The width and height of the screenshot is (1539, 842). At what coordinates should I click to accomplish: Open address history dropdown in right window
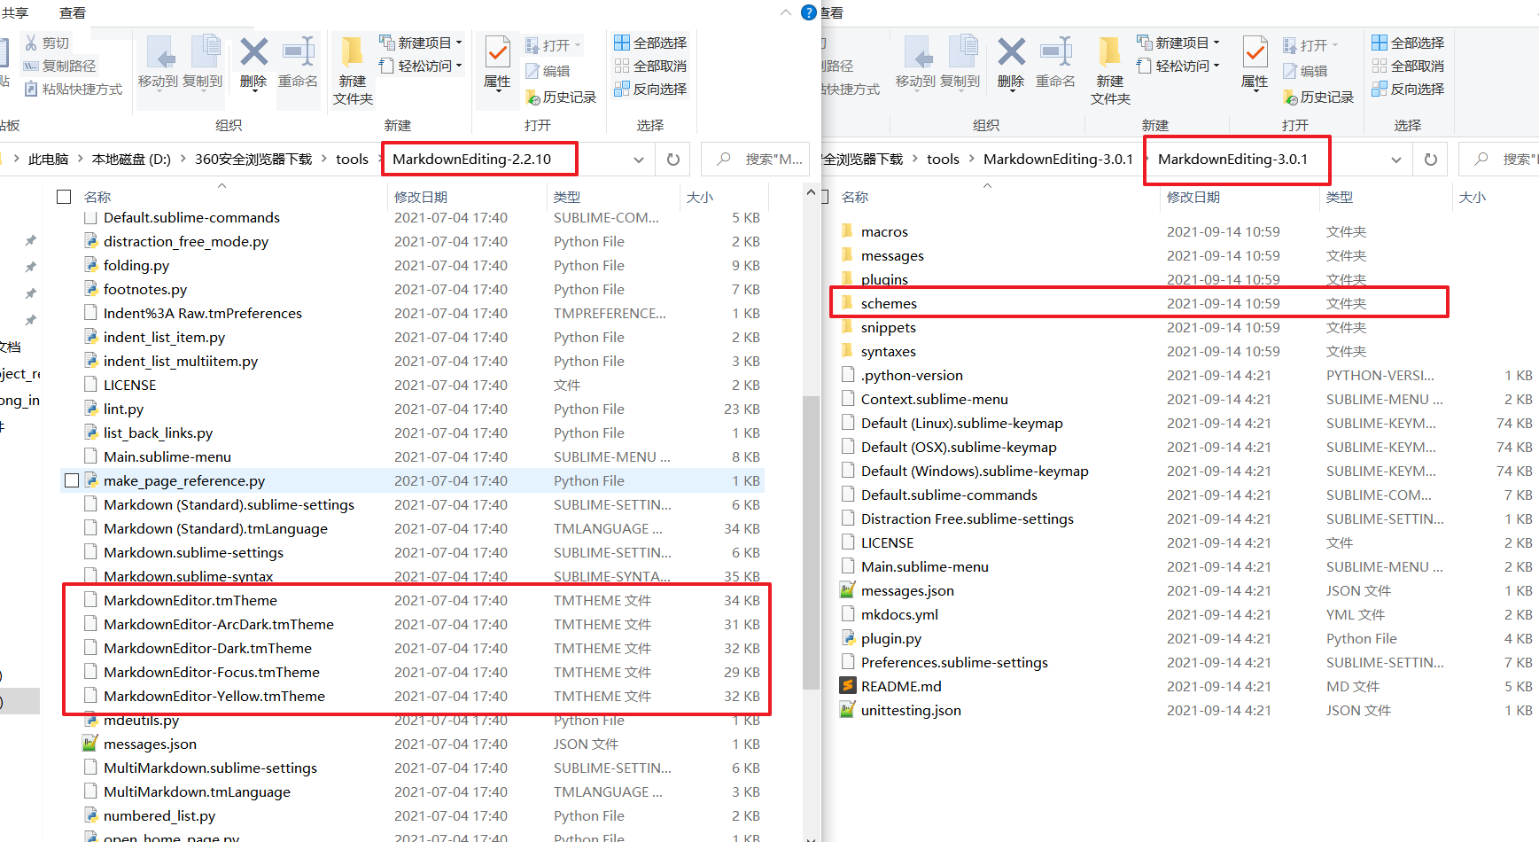1396,160
